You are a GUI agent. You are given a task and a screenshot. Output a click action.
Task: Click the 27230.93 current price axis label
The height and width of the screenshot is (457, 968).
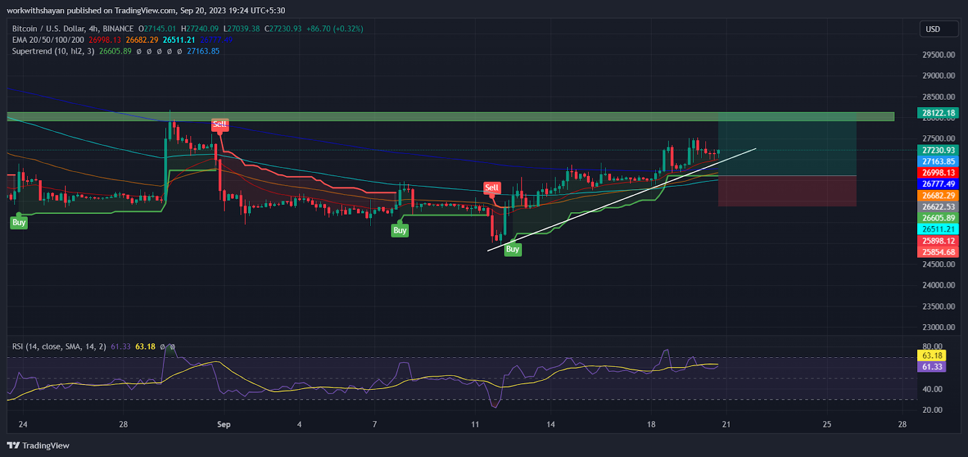(938, 151)
